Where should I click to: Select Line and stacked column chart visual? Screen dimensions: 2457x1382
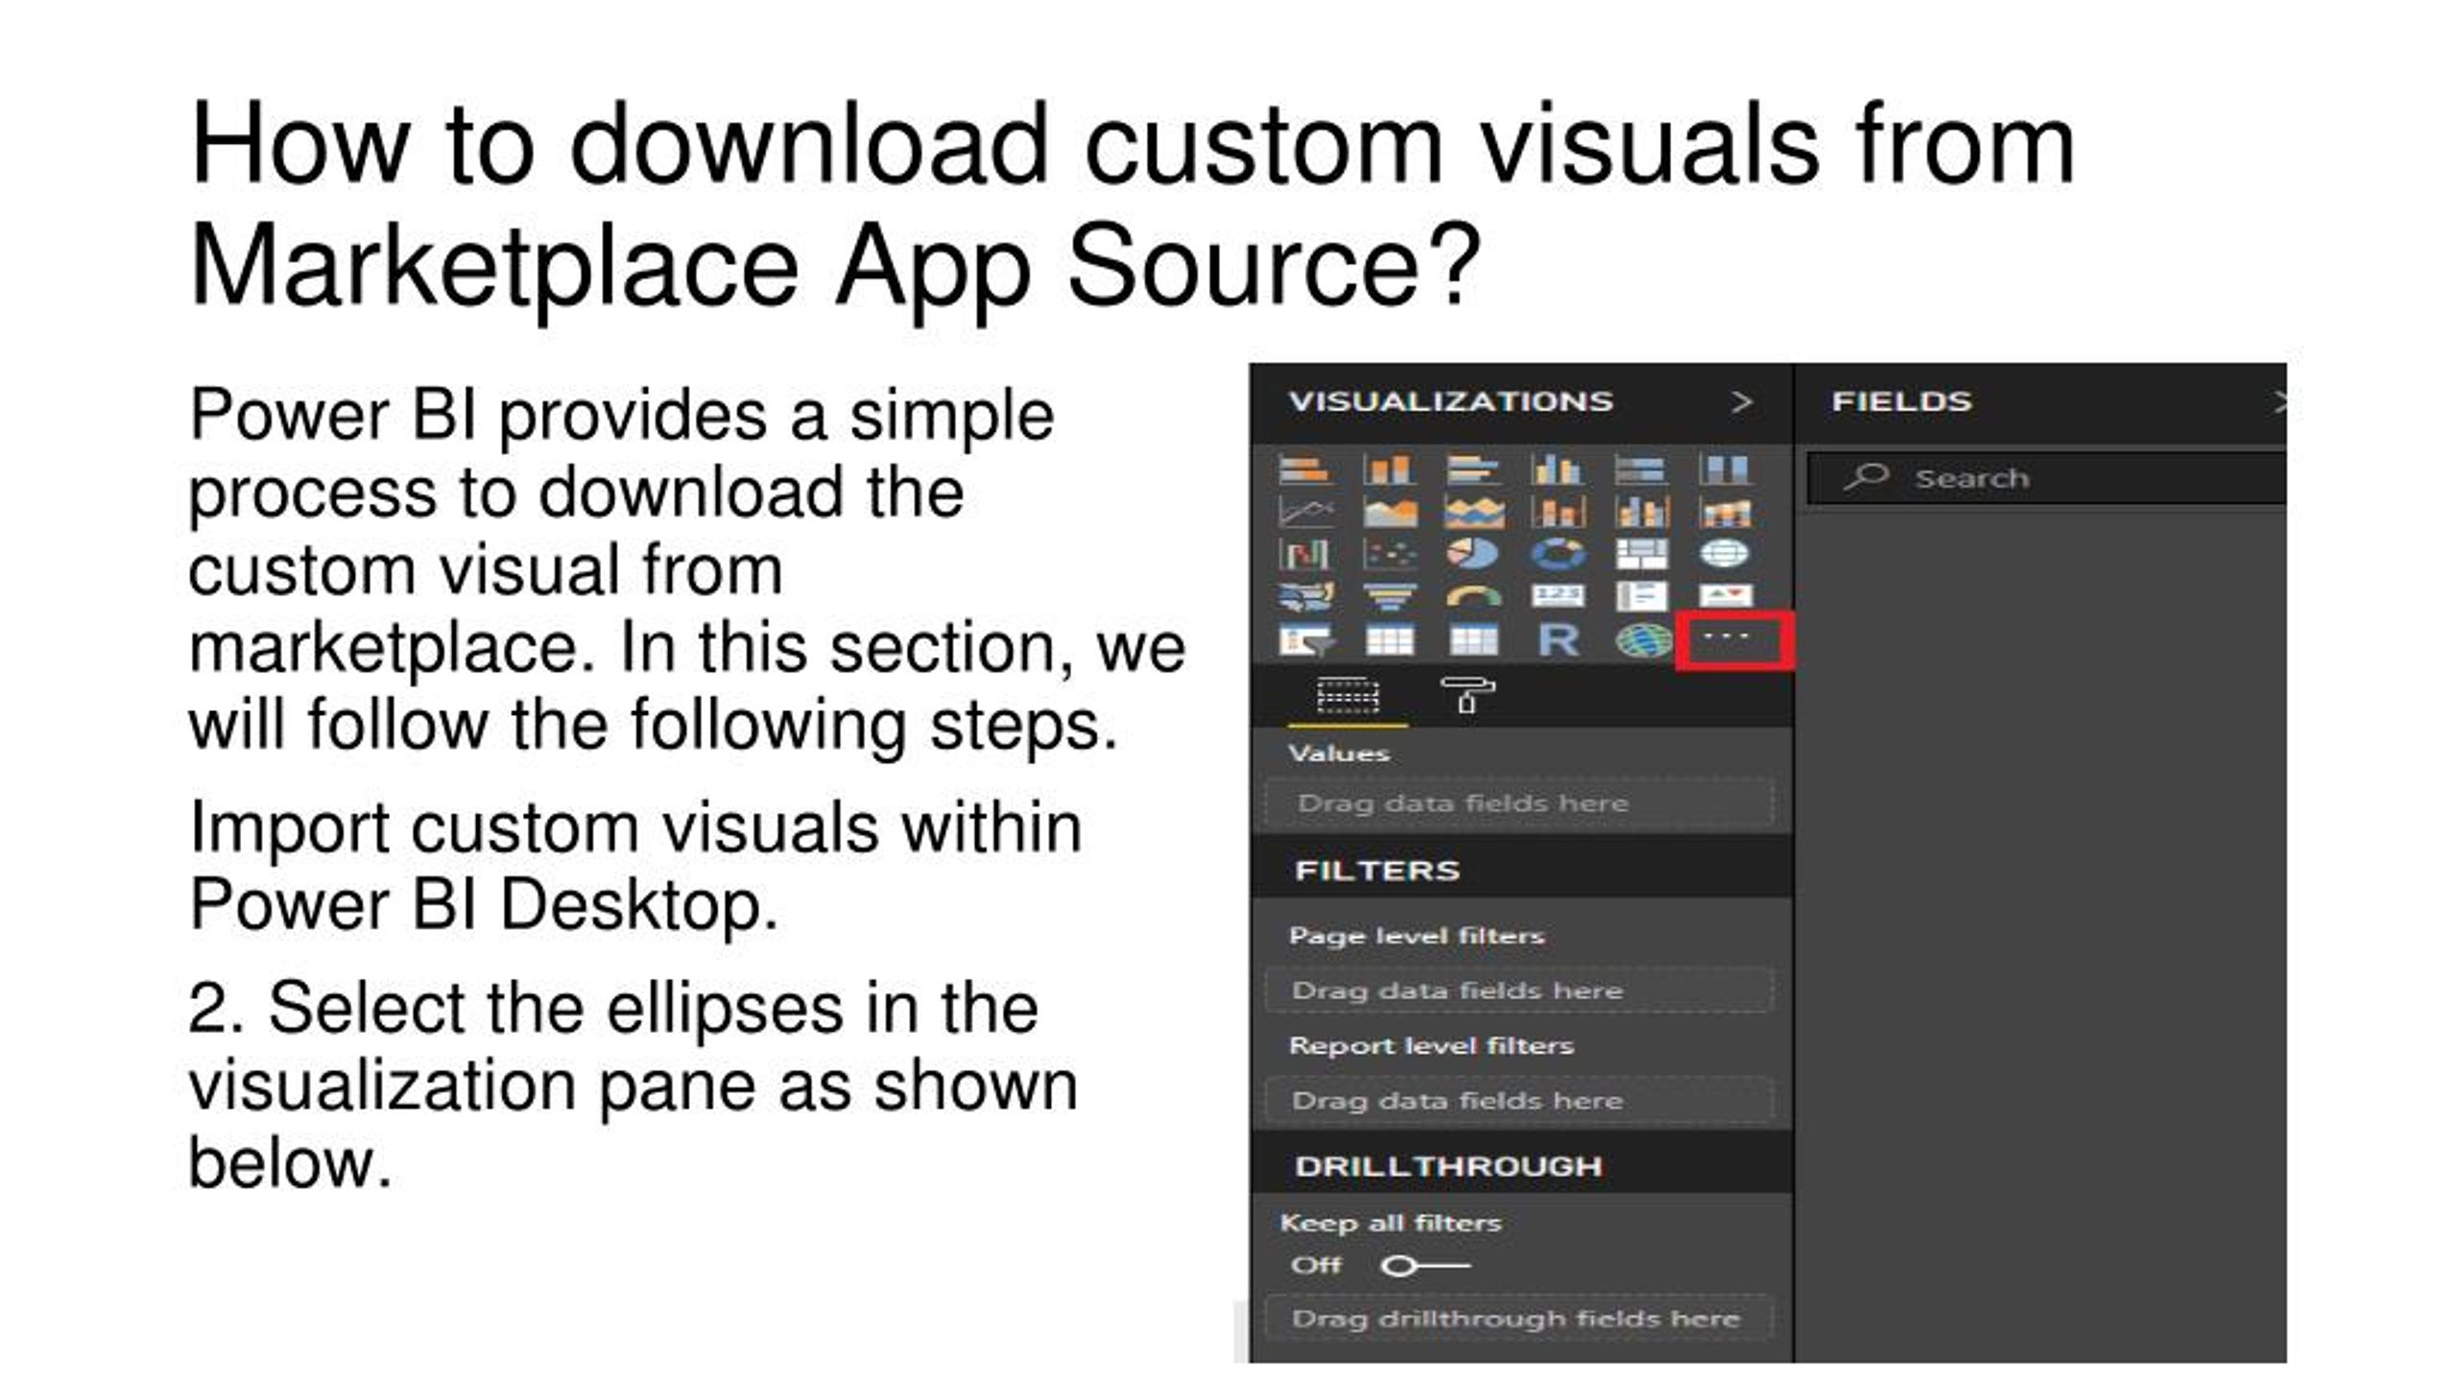pyautogui.click(x=1558, y=512)
